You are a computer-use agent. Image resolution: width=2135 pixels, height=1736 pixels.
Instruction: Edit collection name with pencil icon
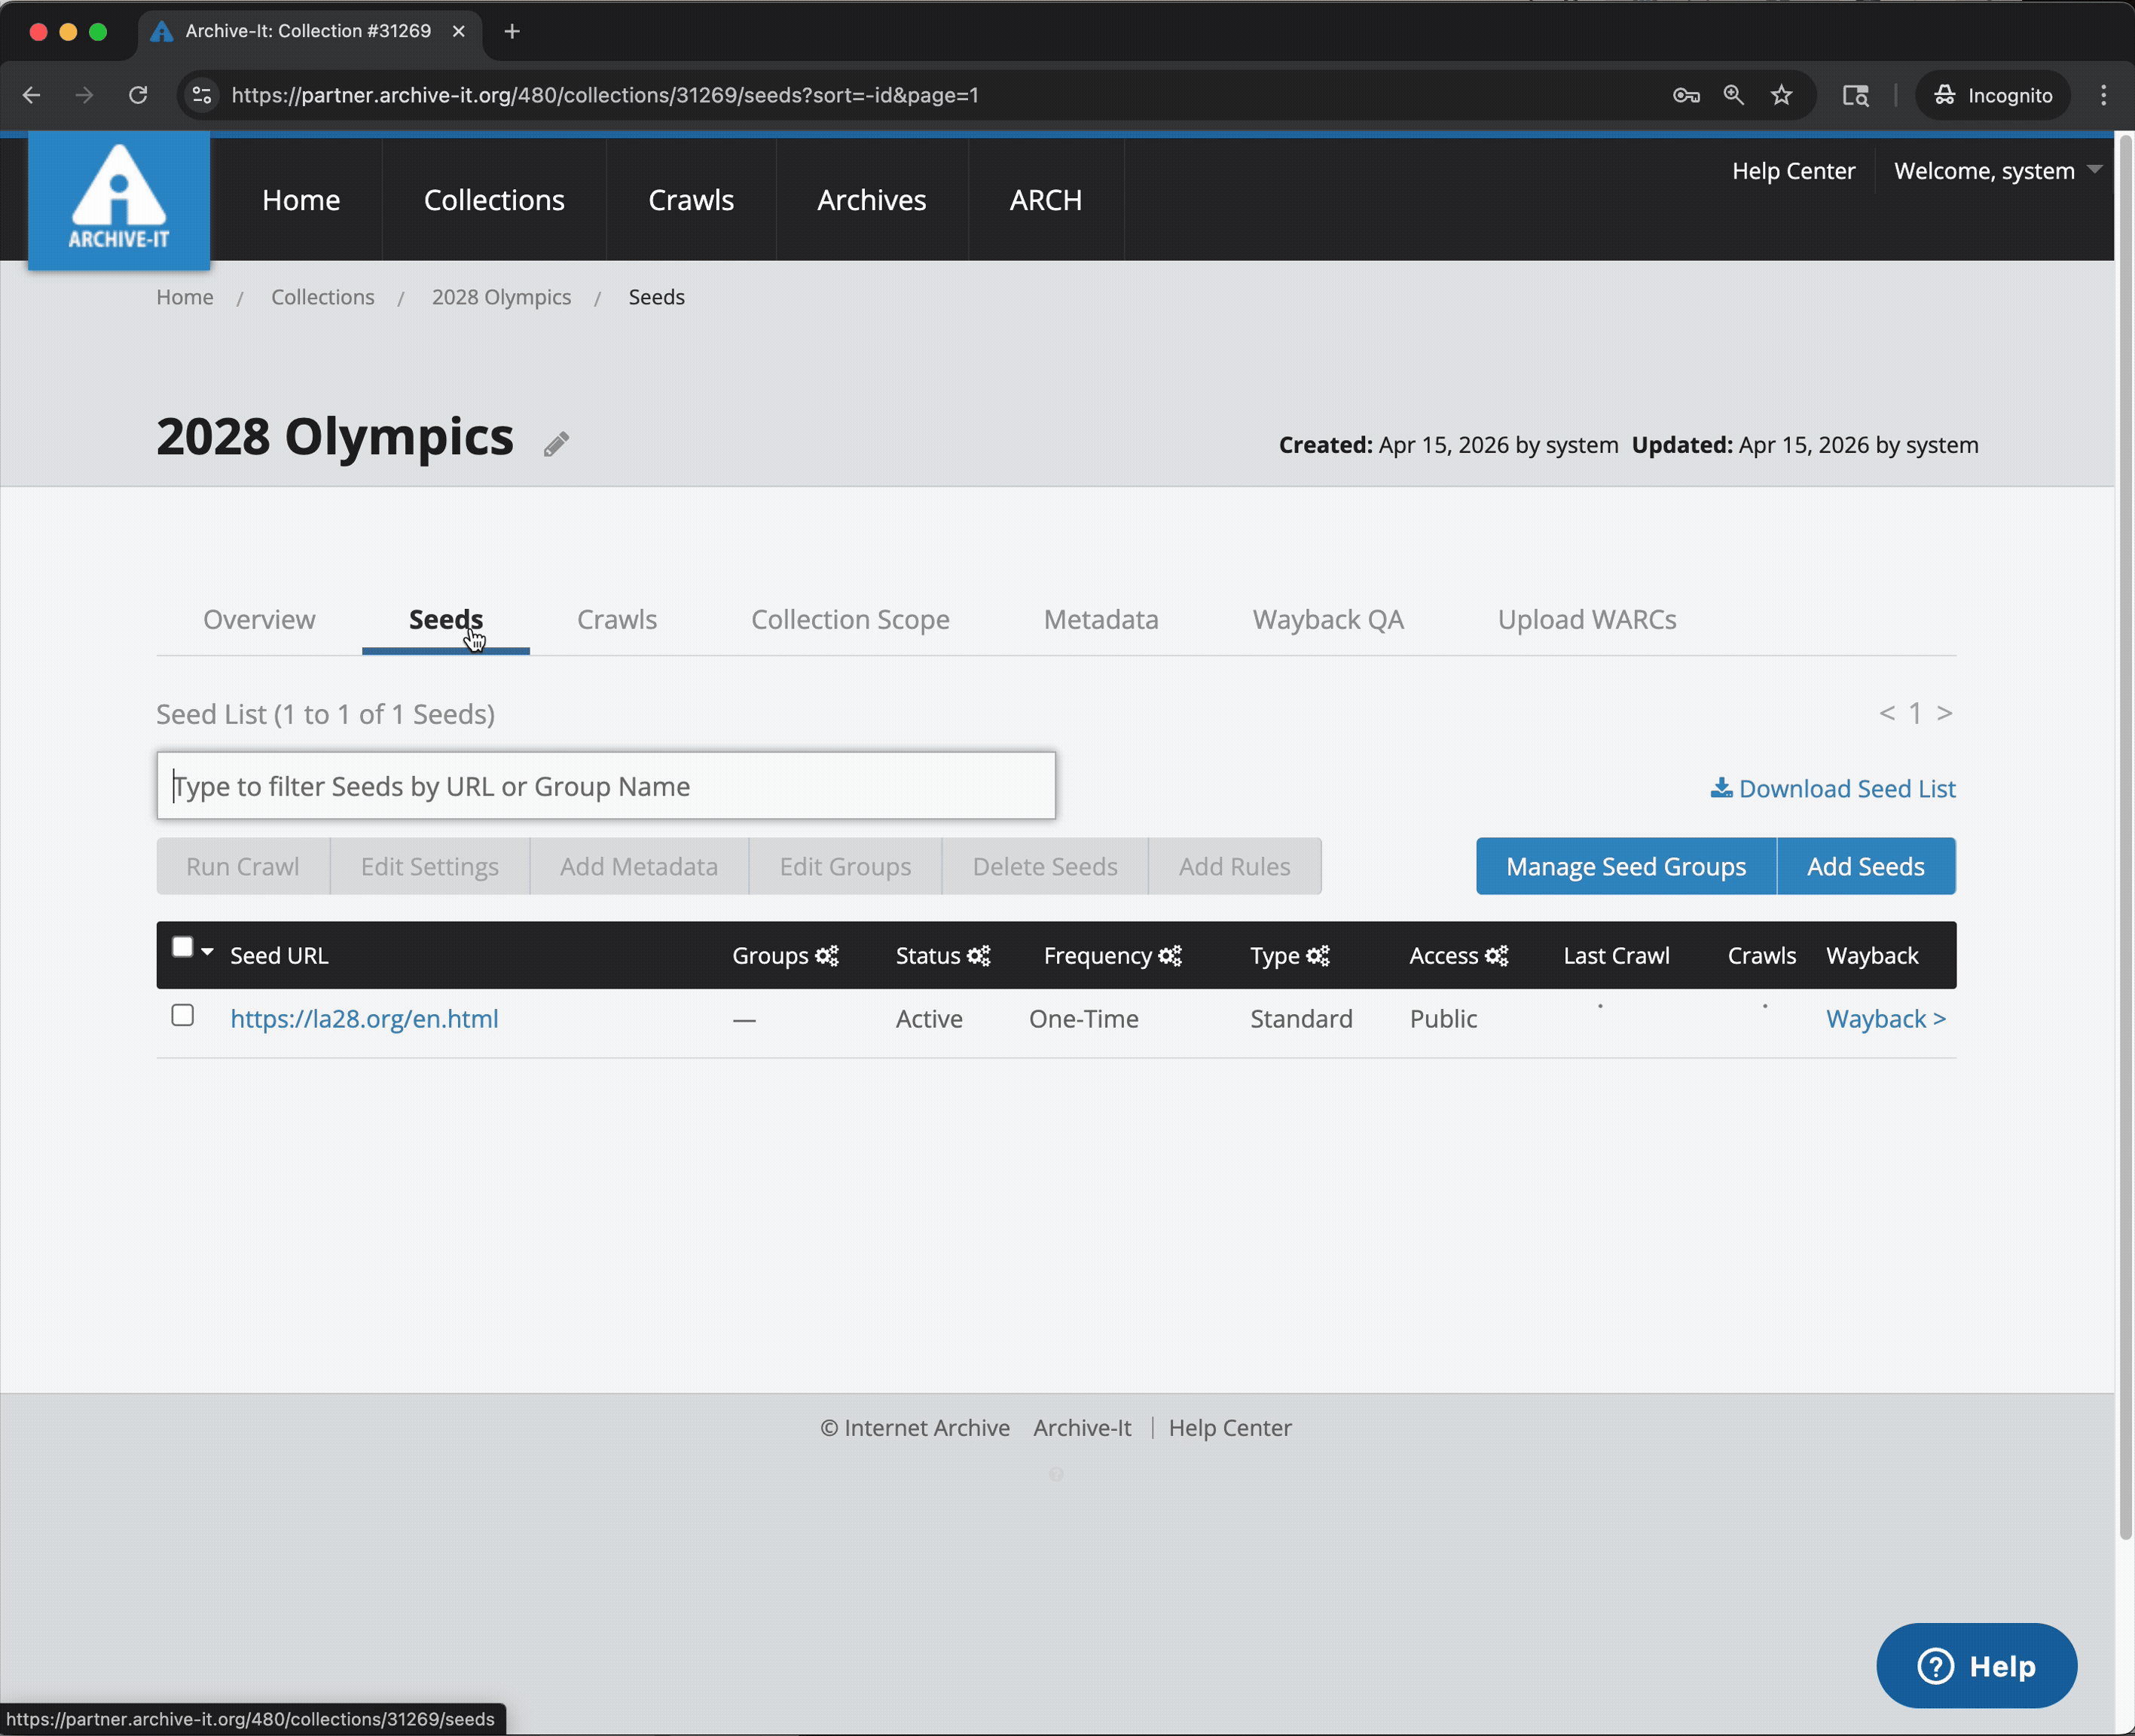pos(556,444)
